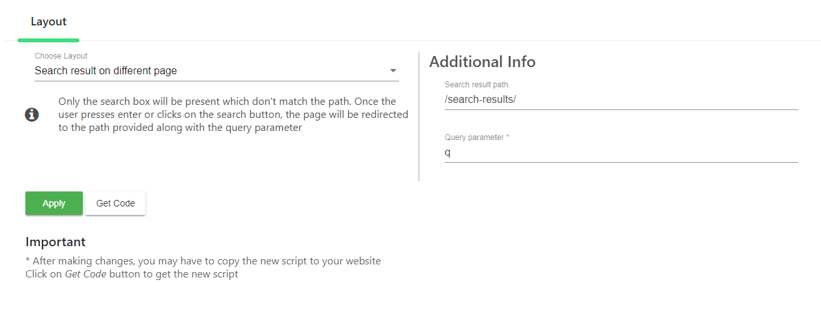This screenshot has height=323, width=821.
Task: Open the Choose Layout dropdown arrow
Action: coord(393,70)
